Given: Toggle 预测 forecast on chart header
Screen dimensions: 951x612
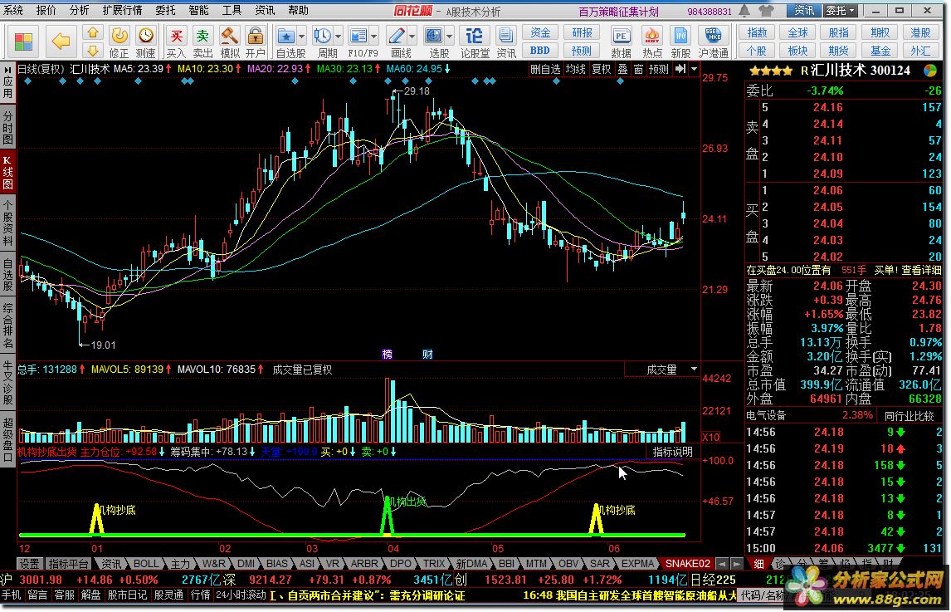Looking at the screenshot, I should [x=659, y=69].
